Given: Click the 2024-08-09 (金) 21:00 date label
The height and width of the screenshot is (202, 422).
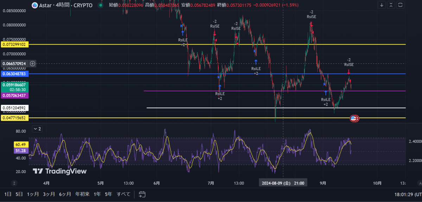Looking at the screenshot, I should (x=284, y=183).
